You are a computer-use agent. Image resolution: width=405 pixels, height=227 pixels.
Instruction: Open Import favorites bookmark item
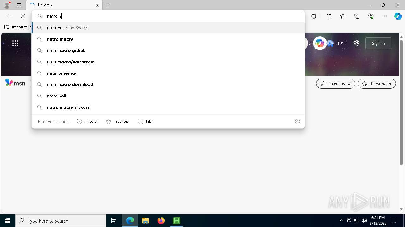pos(18,27)
